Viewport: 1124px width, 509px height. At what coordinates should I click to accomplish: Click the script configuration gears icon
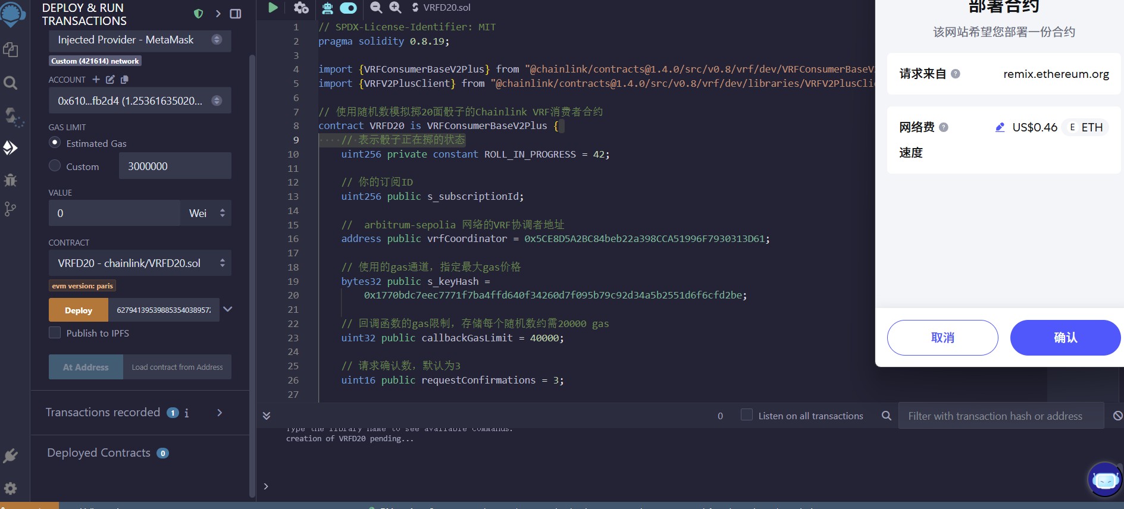(x=301, y=7)
